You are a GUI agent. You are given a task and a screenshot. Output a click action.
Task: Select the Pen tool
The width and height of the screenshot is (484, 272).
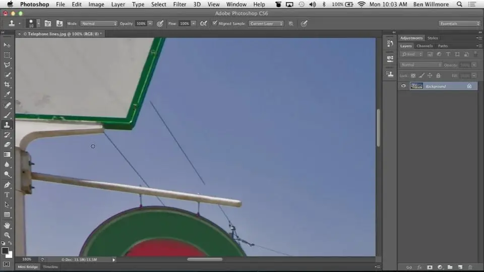point(7,185)
